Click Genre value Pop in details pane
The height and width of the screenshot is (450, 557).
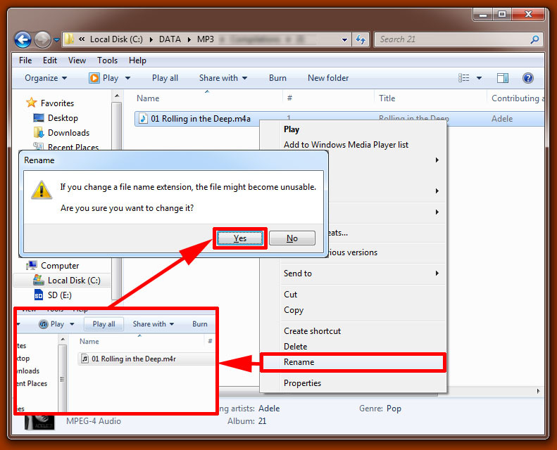tap(394, 409)
